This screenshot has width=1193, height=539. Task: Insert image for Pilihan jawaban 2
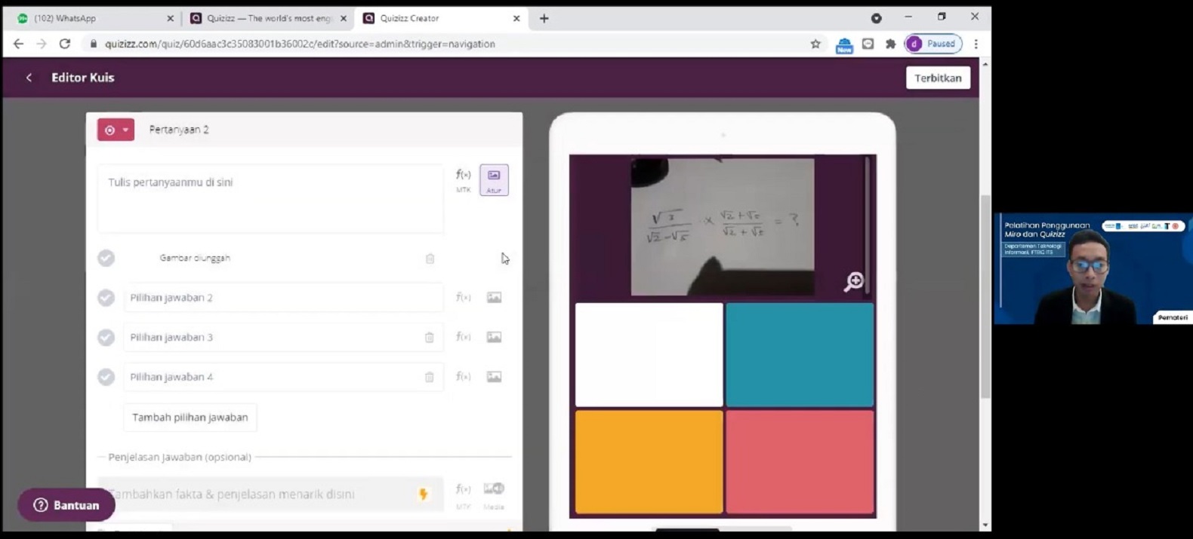point(494,298)
